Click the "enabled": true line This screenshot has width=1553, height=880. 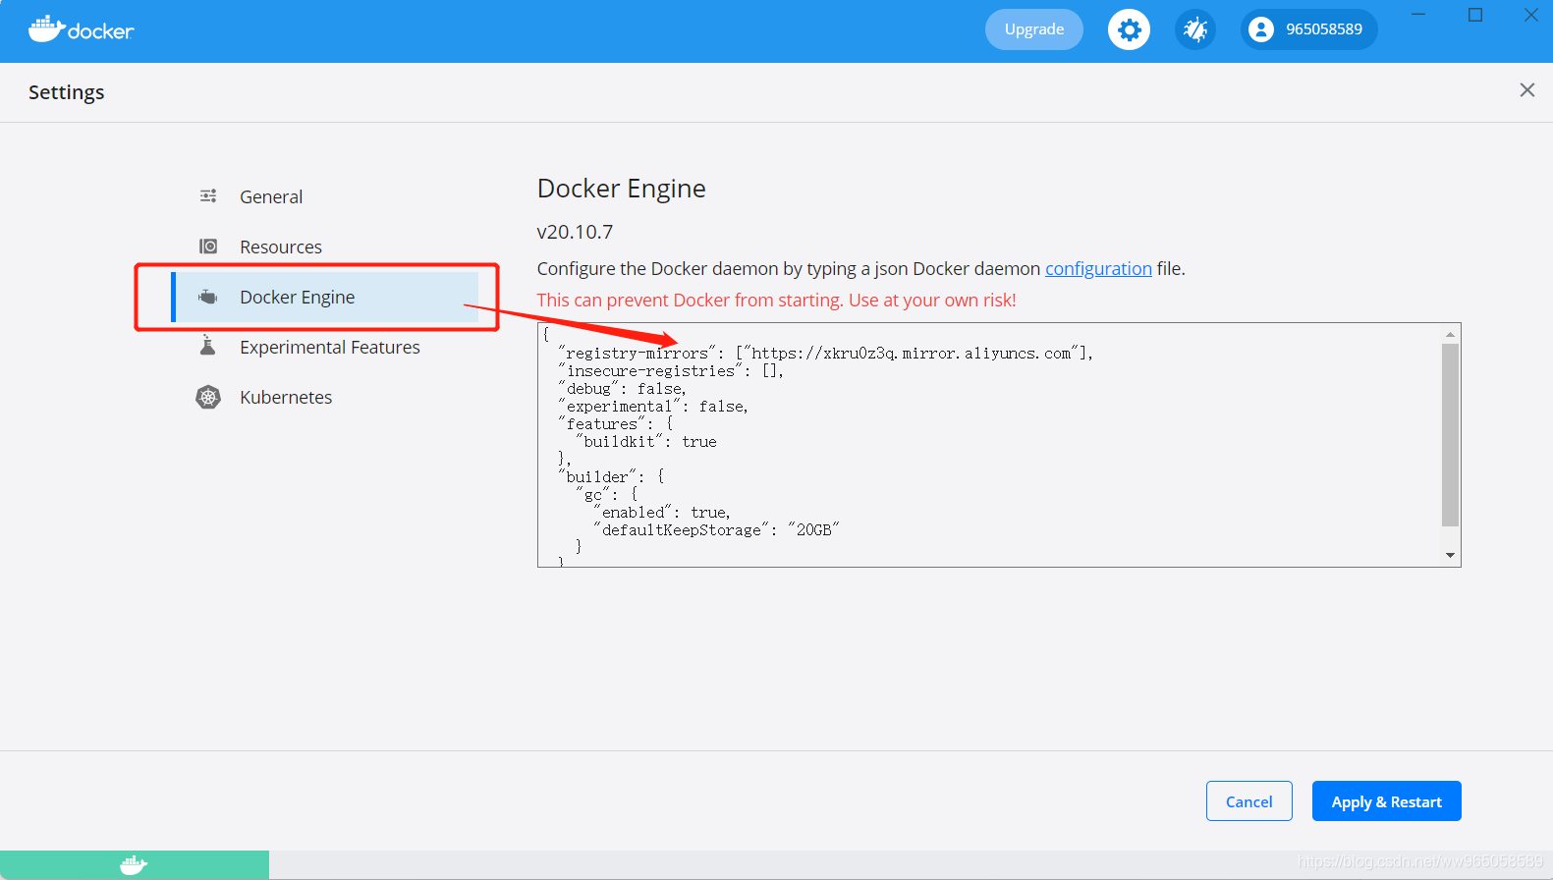pos(662,513)
